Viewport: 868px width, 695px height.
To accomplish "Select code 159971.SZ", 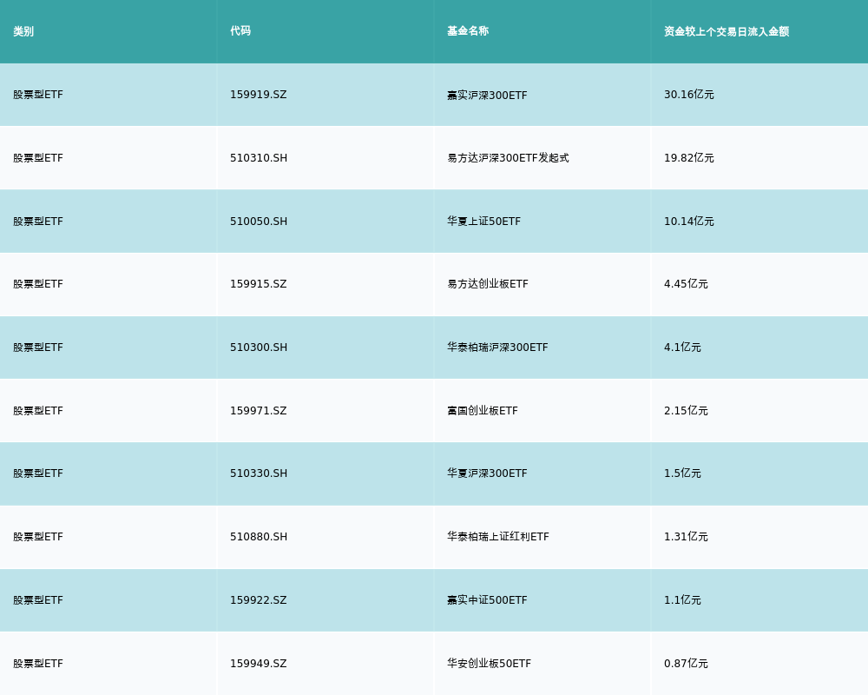I will coord(259,411).
